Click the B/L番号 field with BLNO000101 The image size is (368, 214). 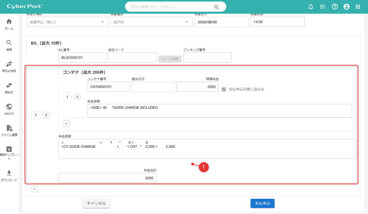tap(82, 58)
